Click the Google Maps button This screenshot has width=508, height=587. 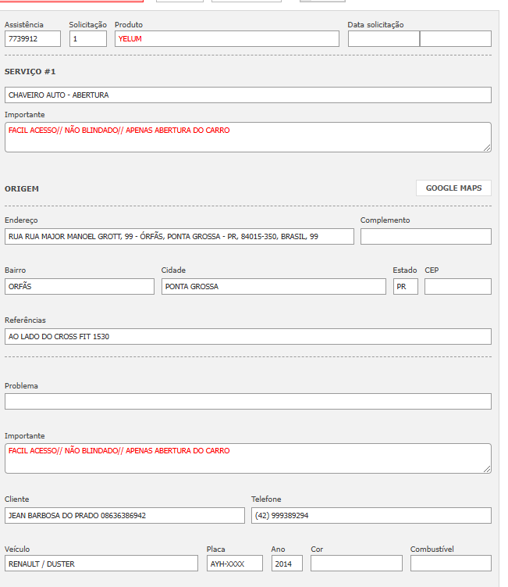click(x=453, y=188)
